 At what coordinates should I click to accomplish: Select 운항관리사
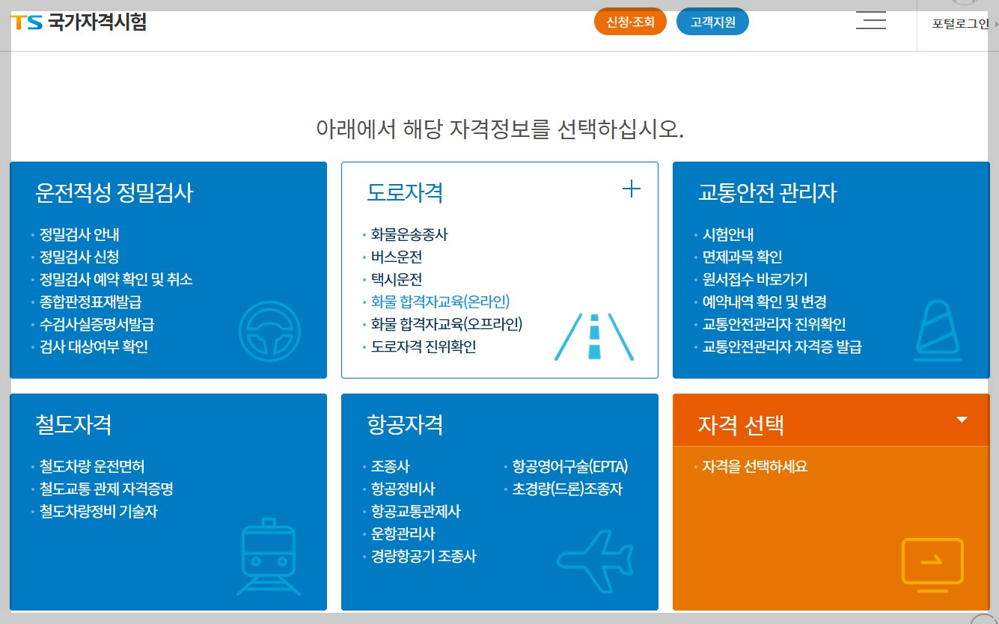(403, 534)
